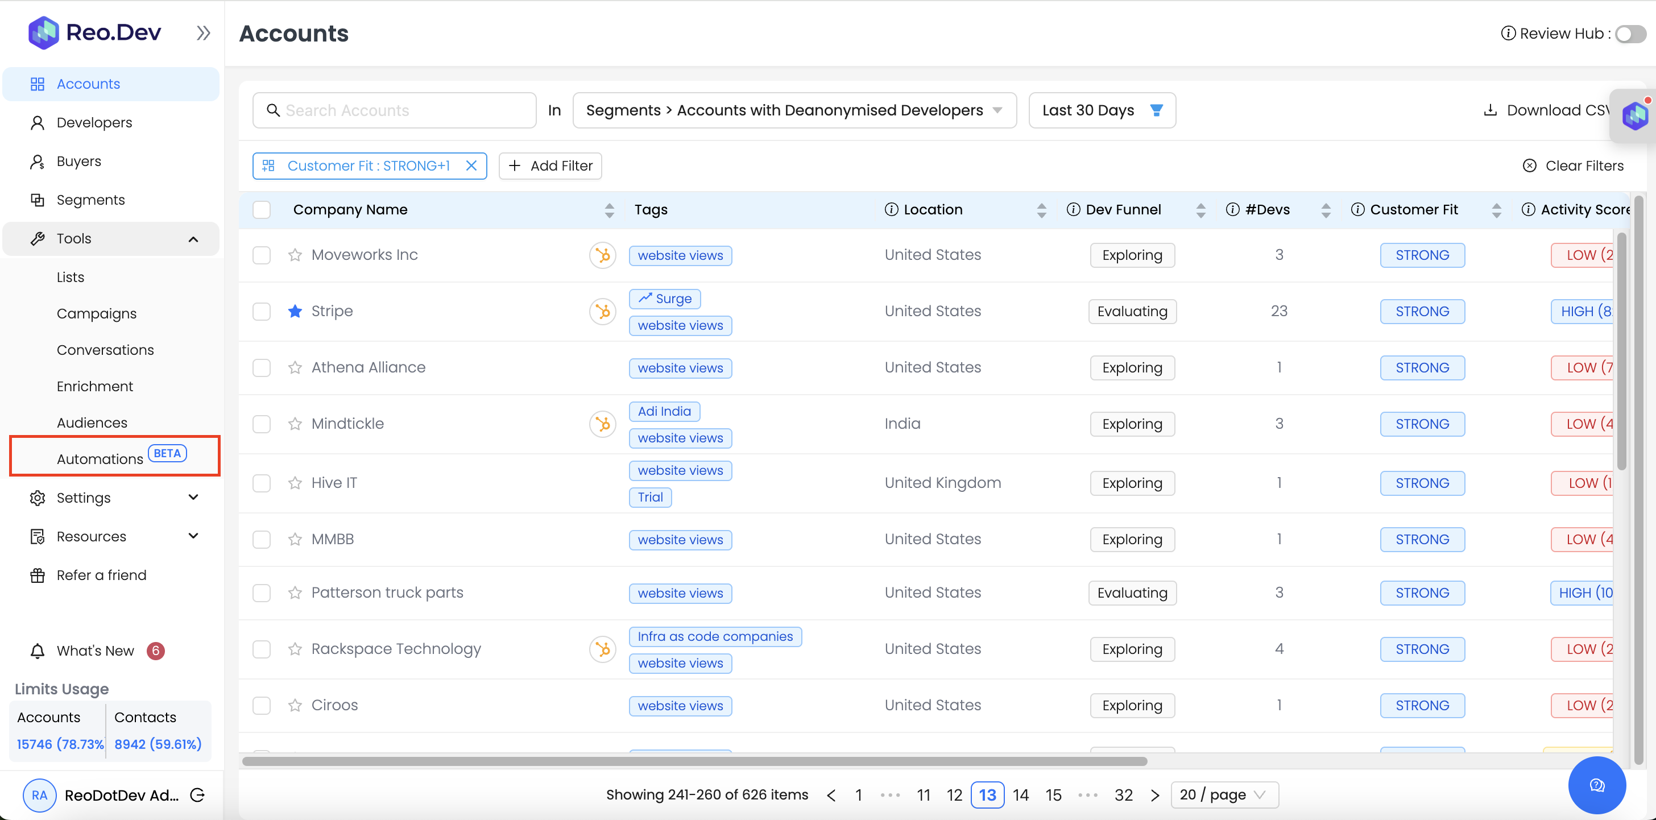1656x820 pixels.
Task: Select all rows with header checkbox
Action: 262,209
